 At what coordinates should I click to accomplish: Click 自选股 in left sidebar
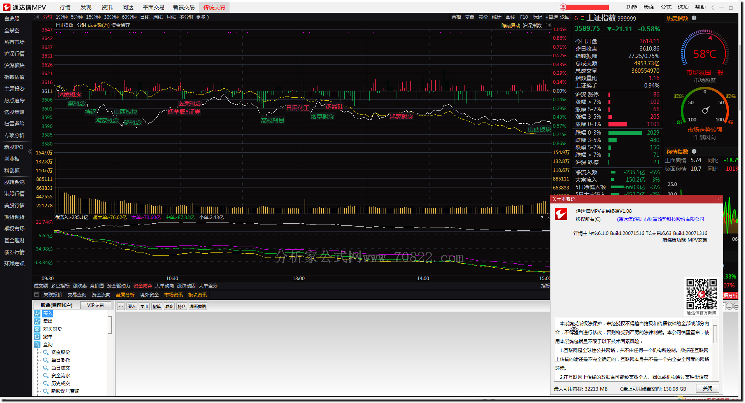[x=12, y=19]
